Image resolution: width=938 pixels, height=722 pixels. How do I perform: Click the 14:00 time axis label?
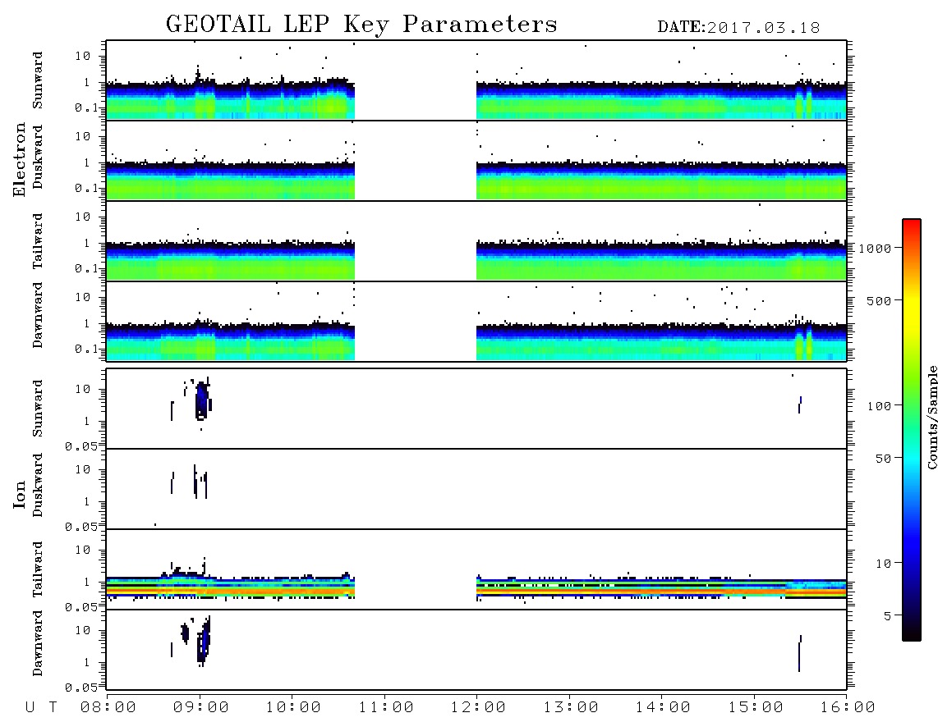(x=663, y=708)
